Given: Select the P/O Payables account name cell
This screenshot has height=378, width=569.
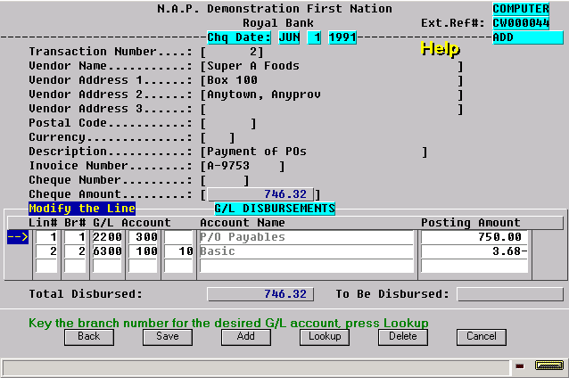Looking at the screenshot, I should [x=306, y=237].
